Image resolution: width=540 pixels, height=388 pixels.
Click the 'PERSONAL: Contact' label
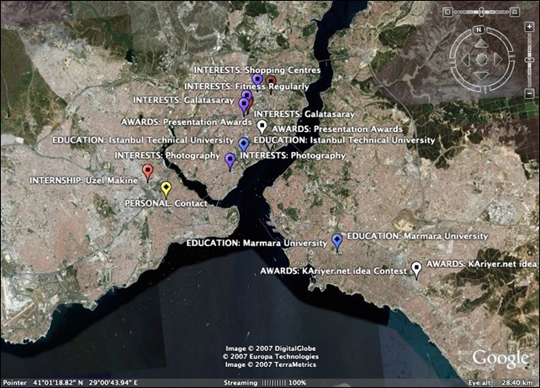point(166,203)
